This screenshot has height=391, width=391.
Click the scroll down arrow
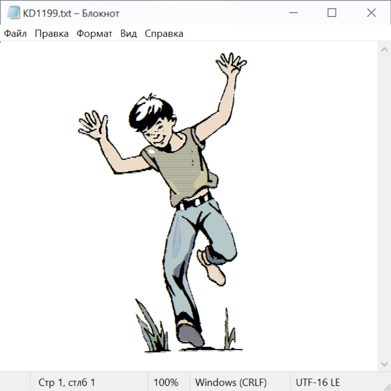[384, 364]
